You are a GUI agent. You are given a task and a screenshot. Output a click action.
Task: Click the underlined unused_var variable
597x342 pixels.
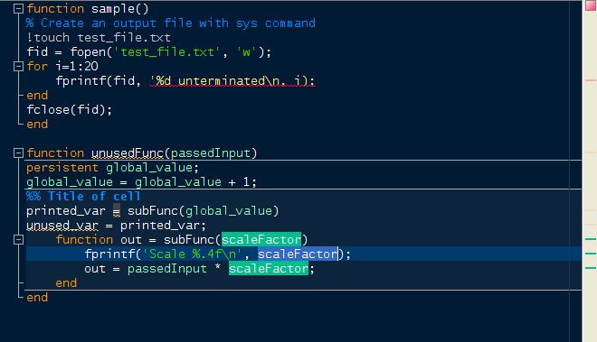pyautogui.click(x=62, y=226)
